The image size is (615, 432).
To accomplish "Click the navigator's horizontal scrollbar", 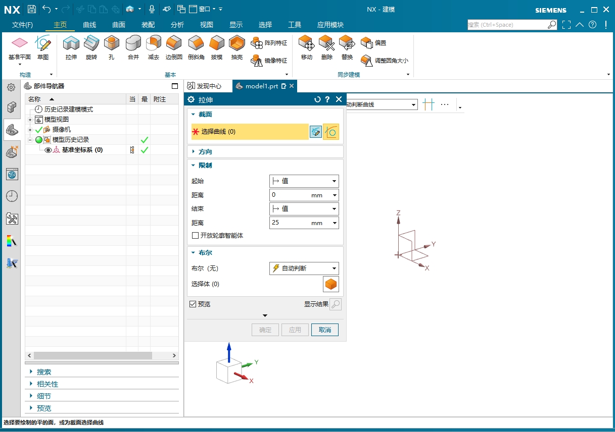I will coord(101,356).
